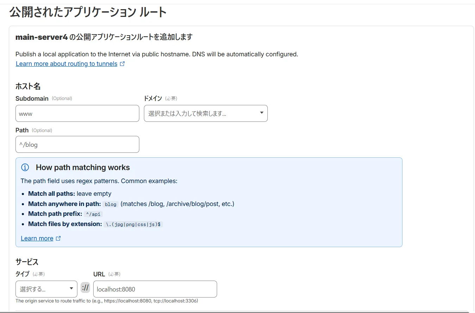475x313 pixels.
Task: Focus the Path input with ^/blog placeholder
Action: point(77,144)
